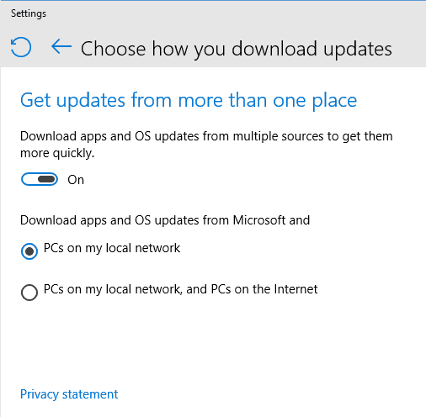The height and width of the screenshot is (417, 426).
Task: Click the circular refresh arrow icon
Action: tap(21, 47)
